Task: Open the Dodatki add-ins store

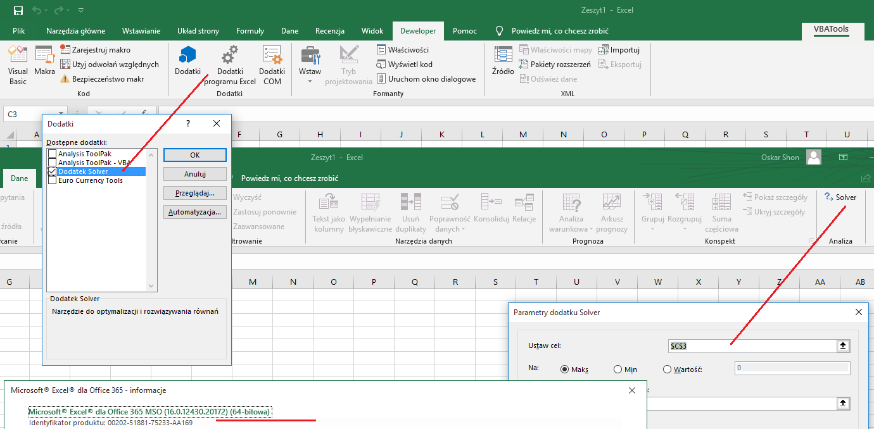Action: (187, 61)
